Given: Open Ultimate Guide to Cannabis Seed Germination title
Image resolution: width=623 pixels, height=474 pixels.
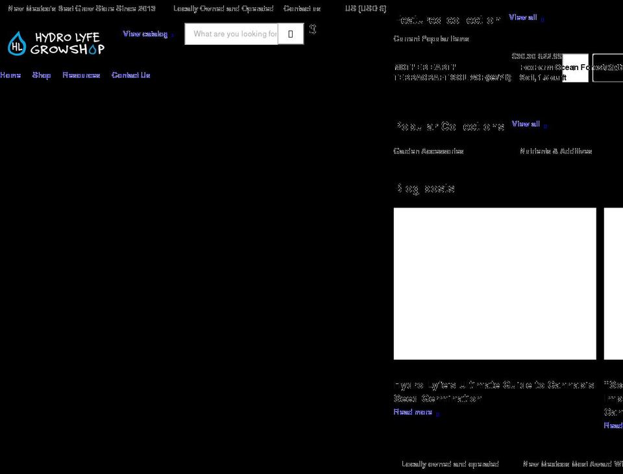Looking at the screenshot, I should pyautogui.click(x=494, y=392).
